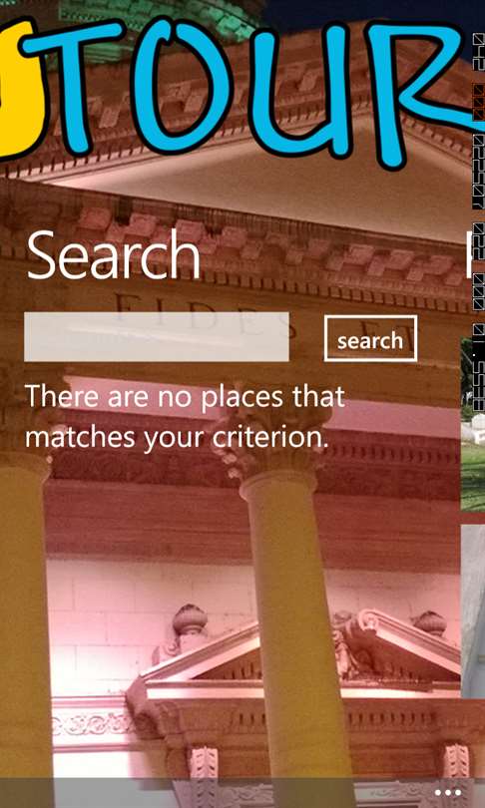Focus the empty search text box

(x=156, y=336)
